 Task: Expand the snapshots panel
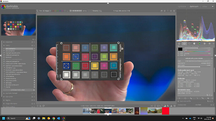point(9,42)
